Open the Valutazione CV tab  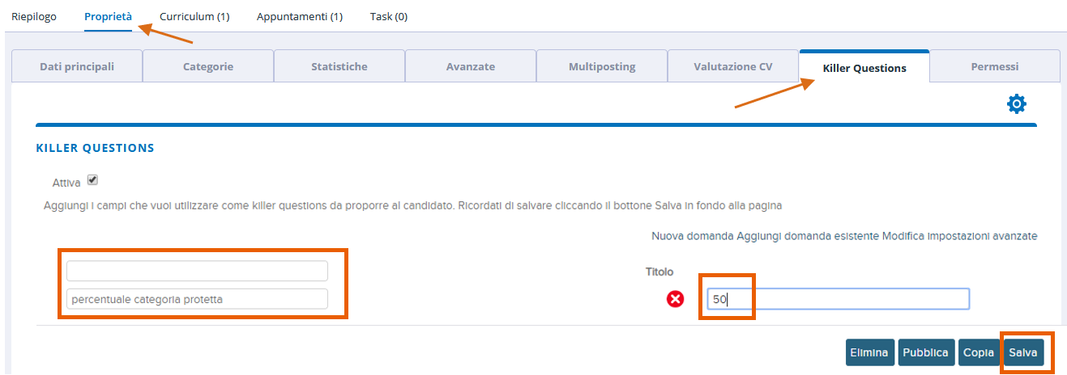733,66
